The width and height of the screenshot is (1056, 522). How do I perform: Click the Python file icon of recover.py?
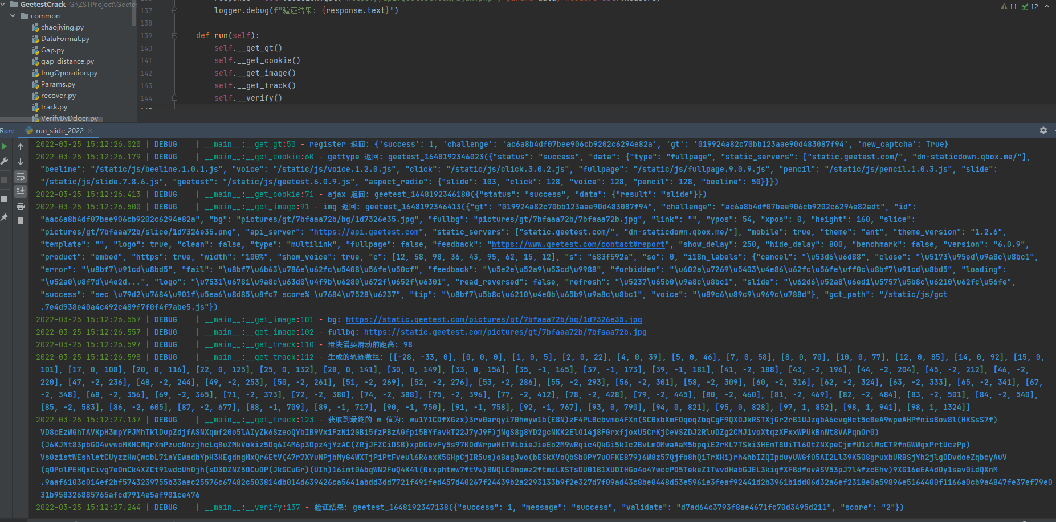[35, 96]
